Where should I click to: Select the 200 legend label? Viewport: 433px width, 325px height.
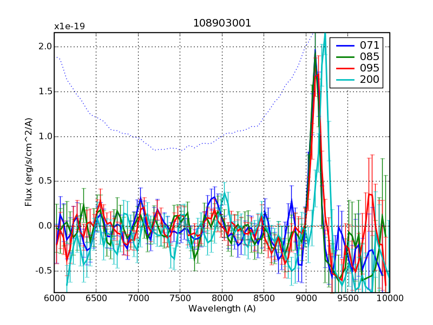click(370, 80)
